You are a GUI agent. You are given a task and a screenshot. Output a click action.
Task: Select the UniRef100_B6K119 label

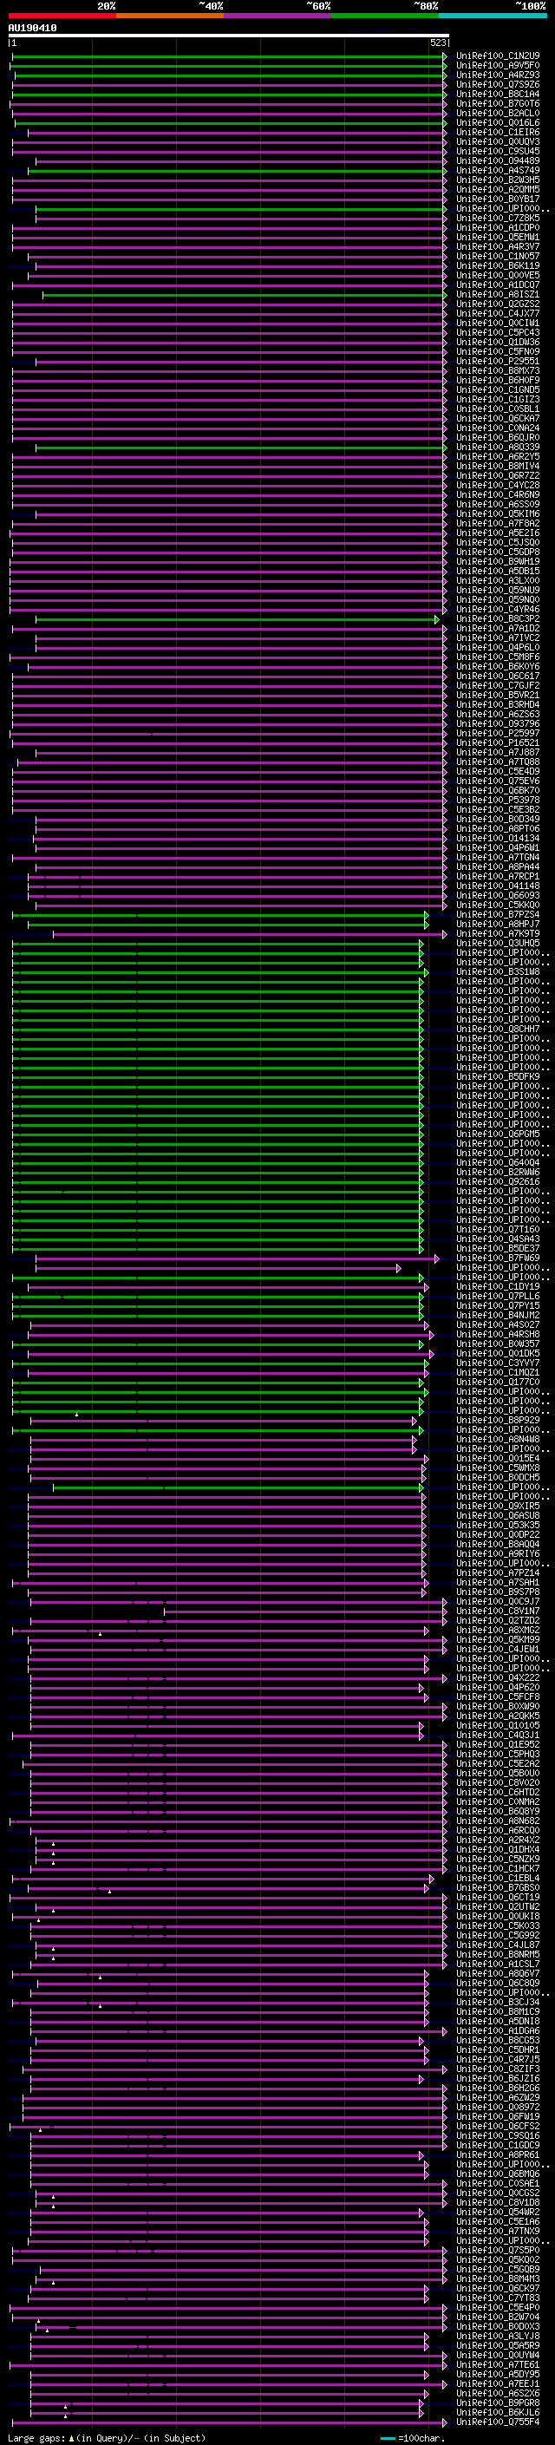tap(498, 265)
